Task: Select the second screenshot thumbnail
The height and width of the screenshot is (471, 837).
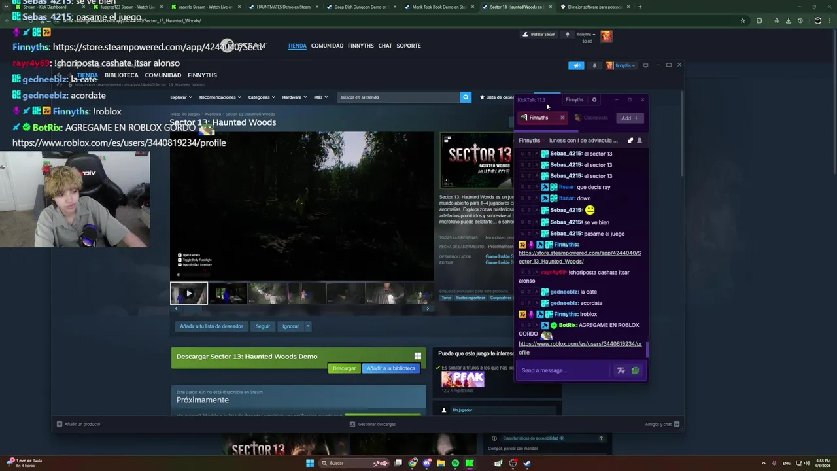Action: point(228,294)
